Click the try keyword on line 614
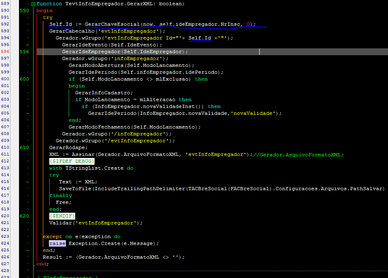Image resolution: width=388 pixels, height=278 pixels. tap(54, 175)
